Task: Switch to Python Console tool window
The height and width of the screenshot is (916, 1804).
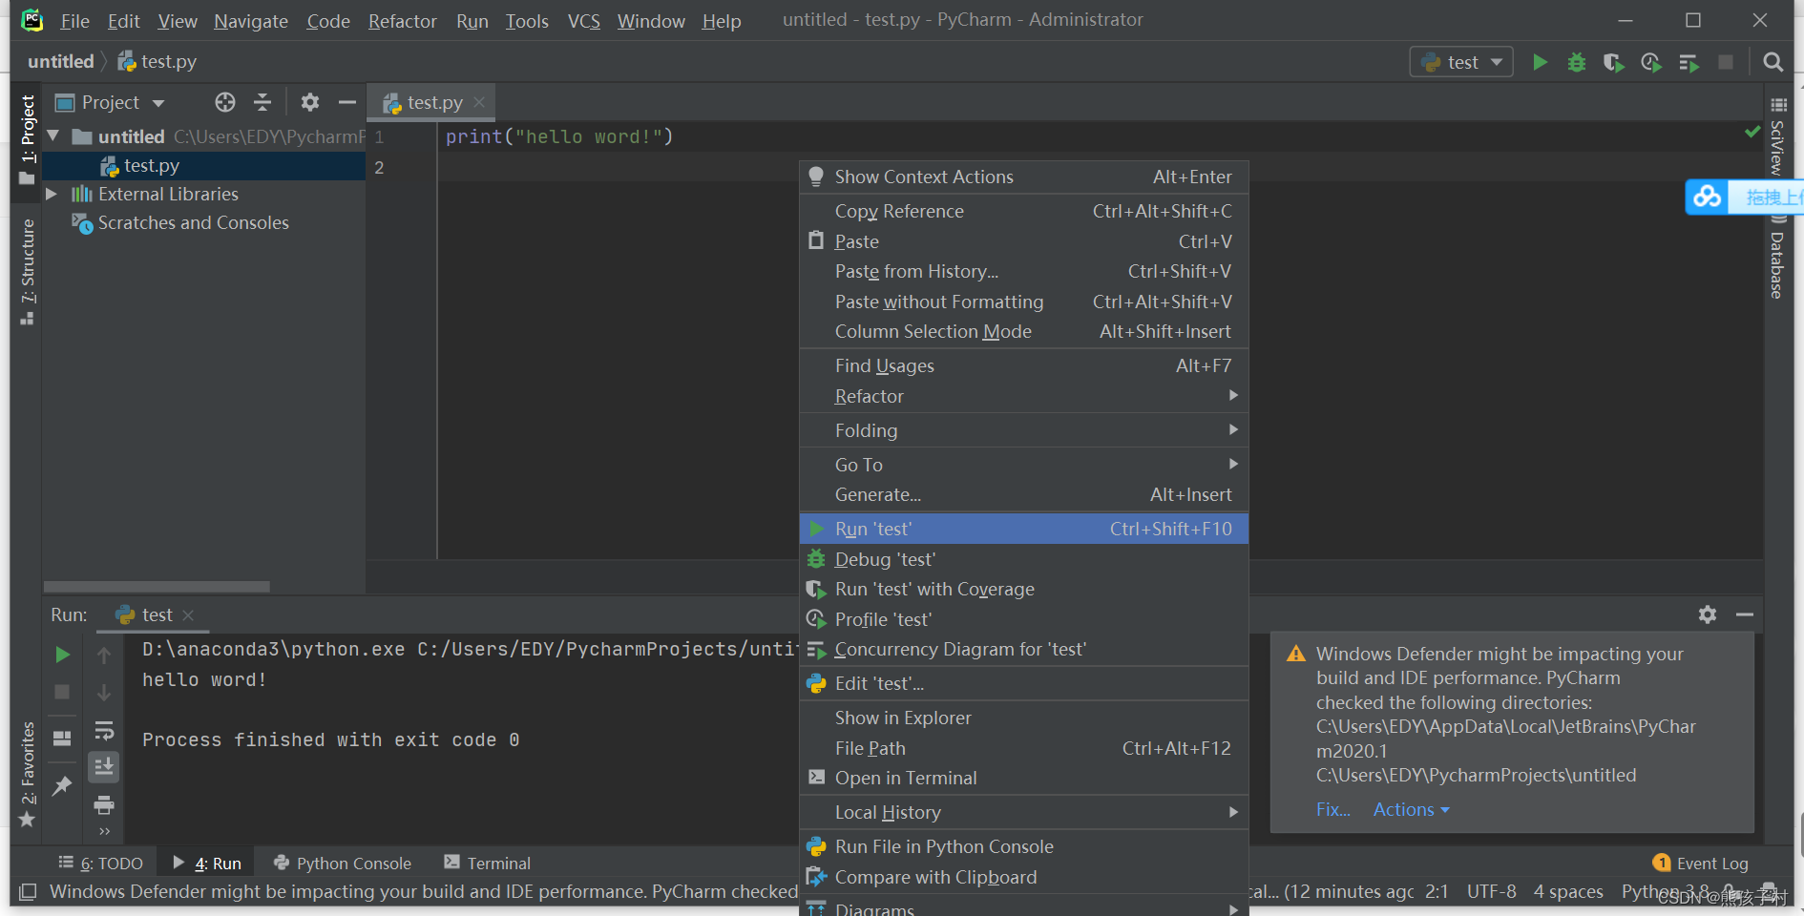Action: 343,864
